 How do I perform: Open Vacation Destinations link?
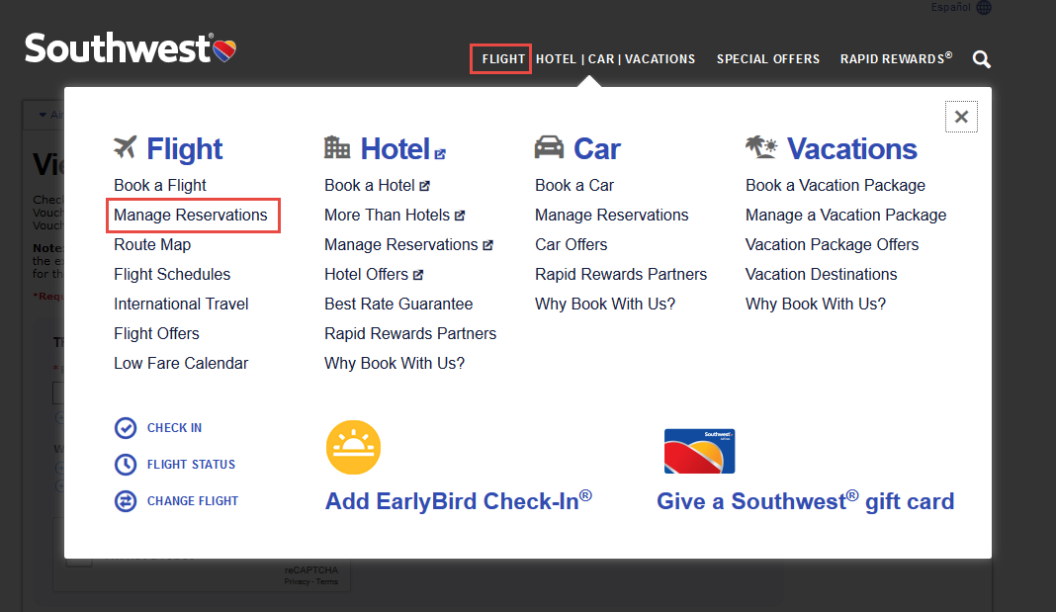(821, 274)
